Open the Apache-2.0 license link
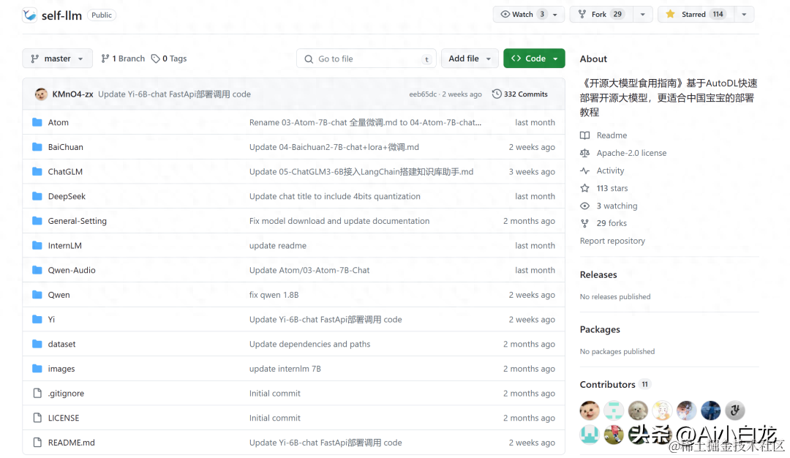790x458 pixels. point(631,153)
